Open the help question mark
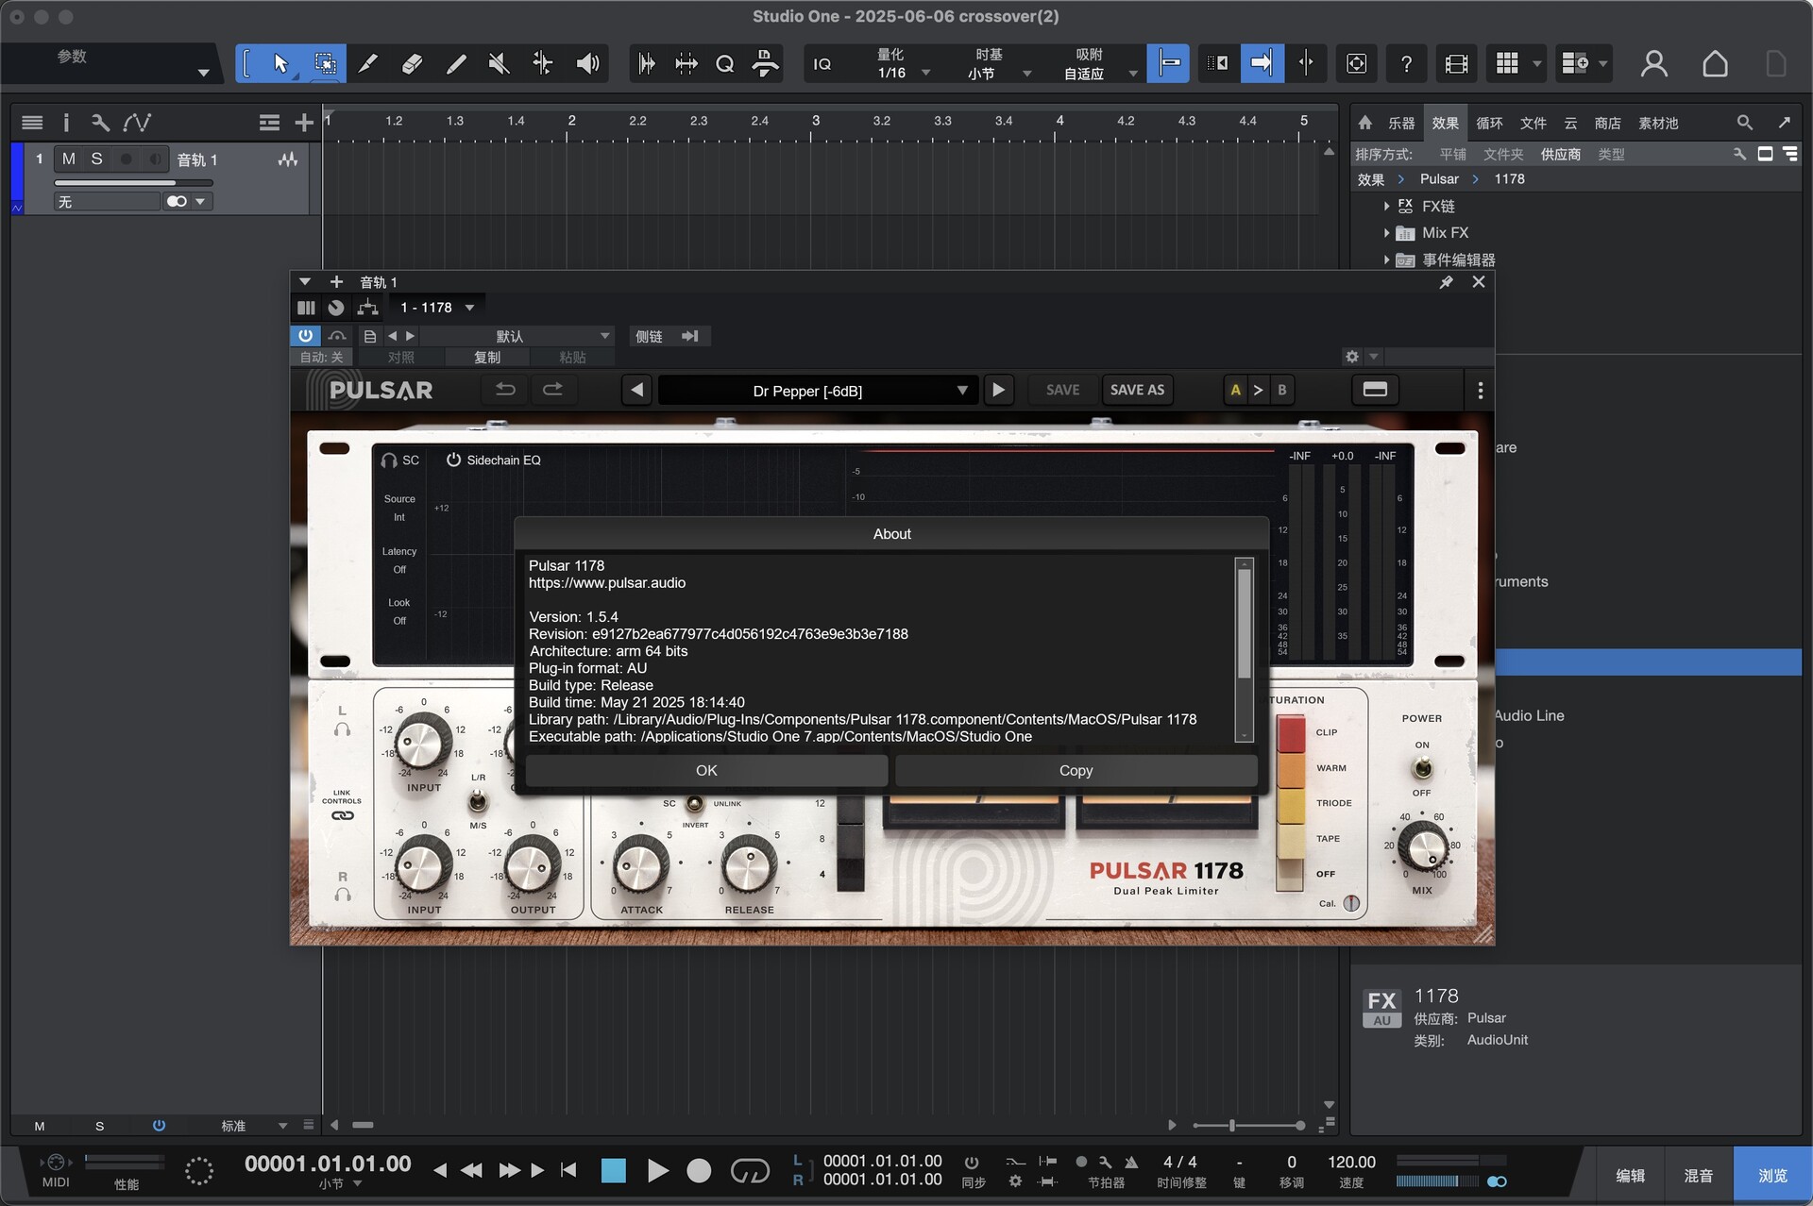This screenshot has height=1206, width=1813. pos(1406,63)
